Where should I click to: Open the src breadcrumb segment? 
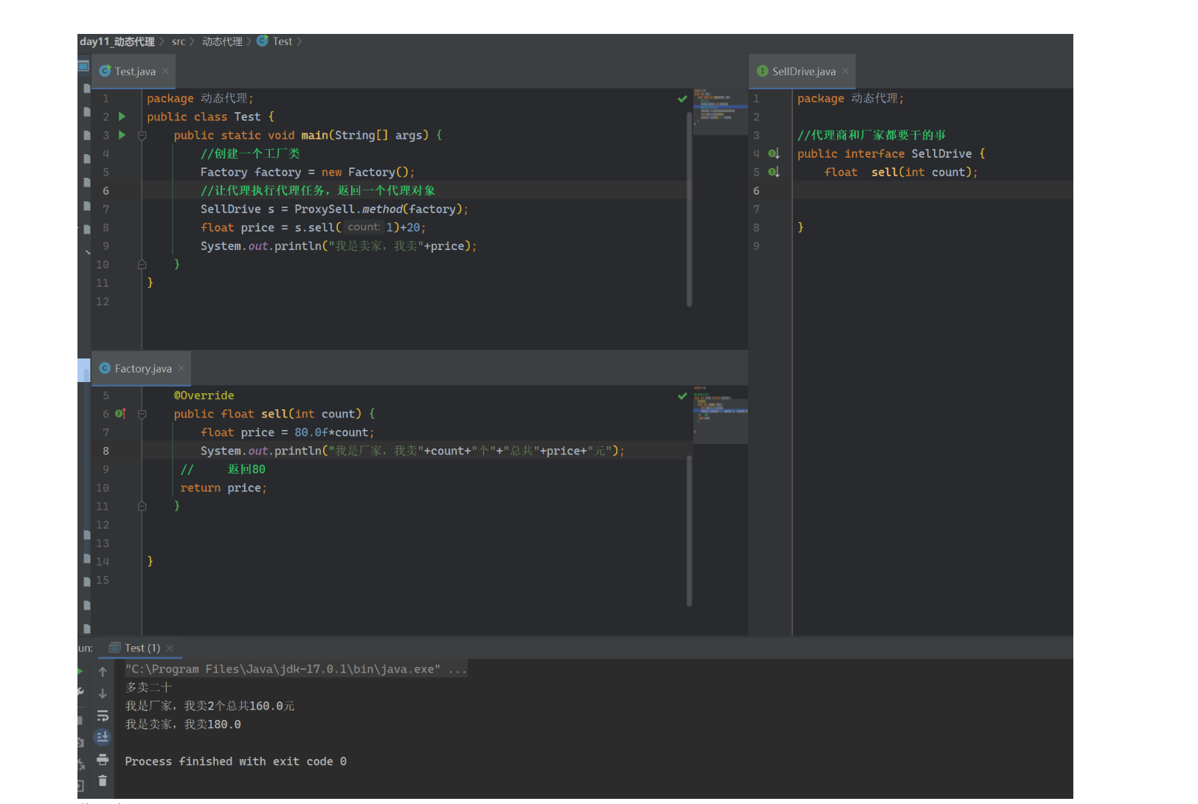pos(179,41)
